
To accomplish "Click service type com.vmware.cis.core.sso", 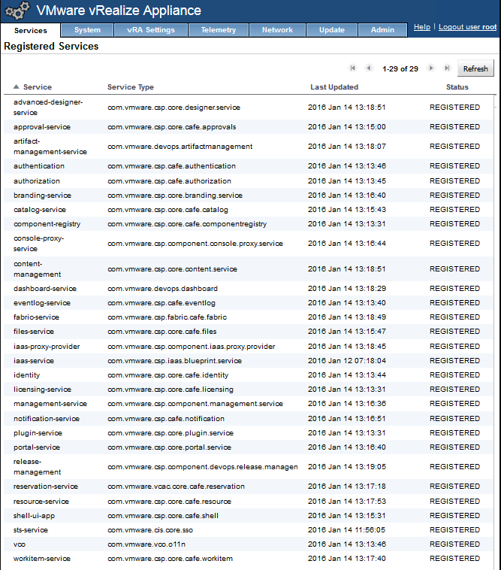I will pyautogui.click(x=150, y=530).
